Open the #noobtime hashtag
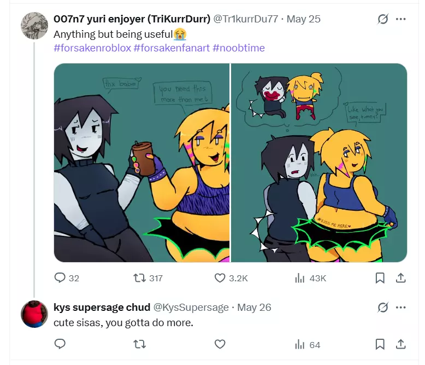This screenshot has height=365, width=425. 239,48
